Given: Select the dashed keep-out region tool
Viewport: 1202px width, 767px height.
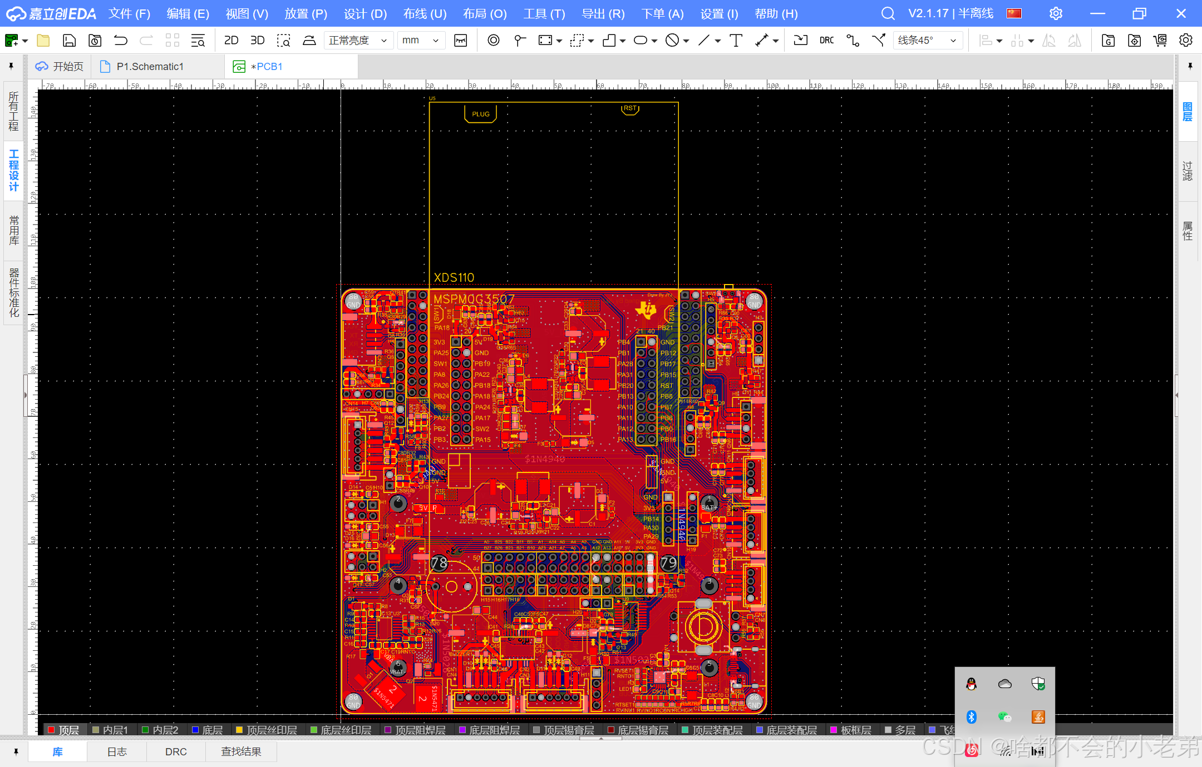Looking at the screenshot, I should (x=577, y=40).
